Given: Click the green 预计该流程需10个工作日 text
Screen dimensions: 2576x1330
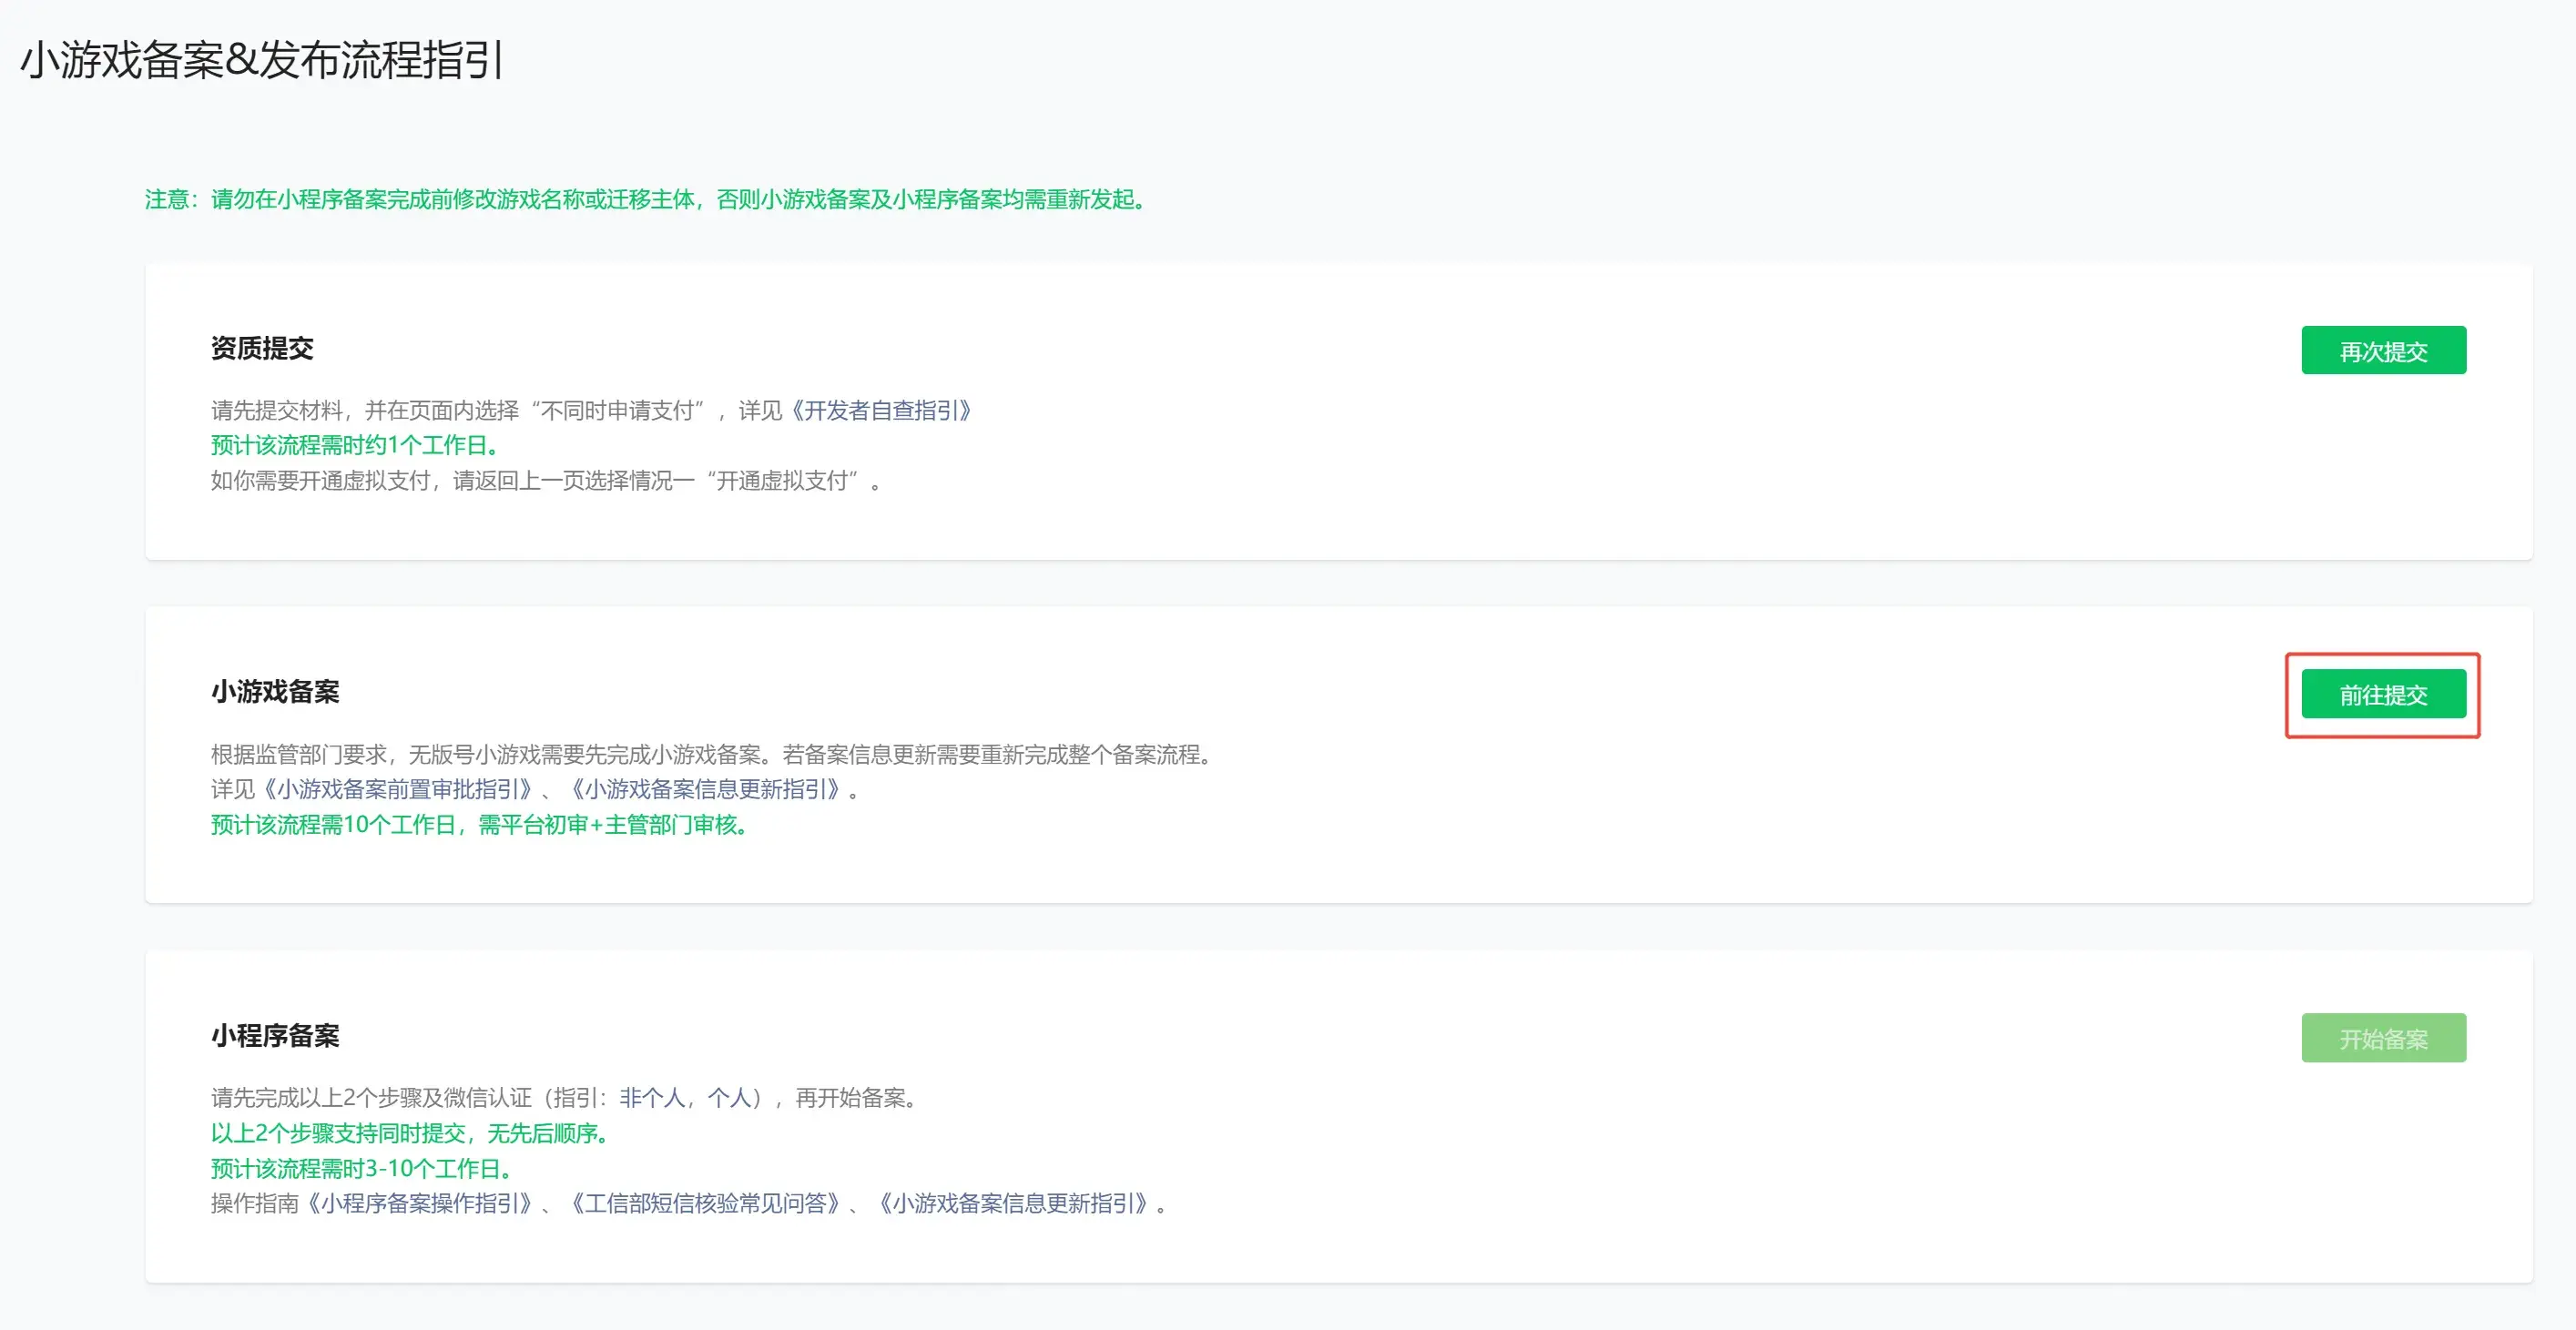Looking at the screenshot, I should tap(481, 824).
